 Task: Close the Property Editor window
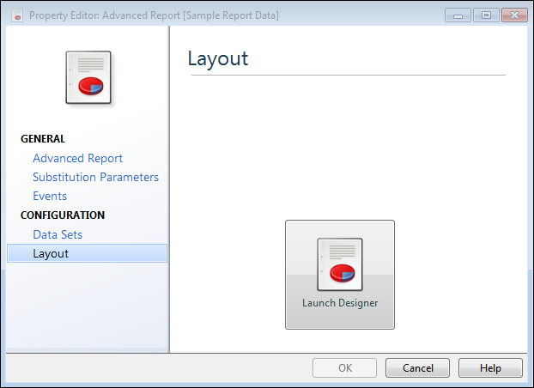514,15
